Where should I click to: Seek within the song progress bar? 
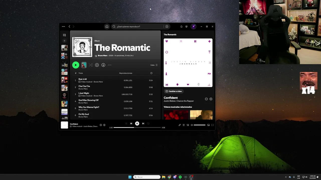click(x=137, y=127)
